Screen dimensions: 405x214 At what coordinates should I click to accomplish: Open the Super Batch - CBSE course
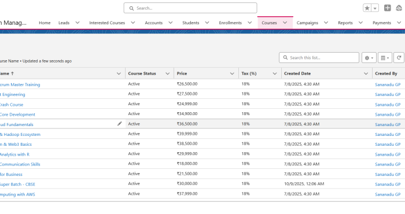17,185
